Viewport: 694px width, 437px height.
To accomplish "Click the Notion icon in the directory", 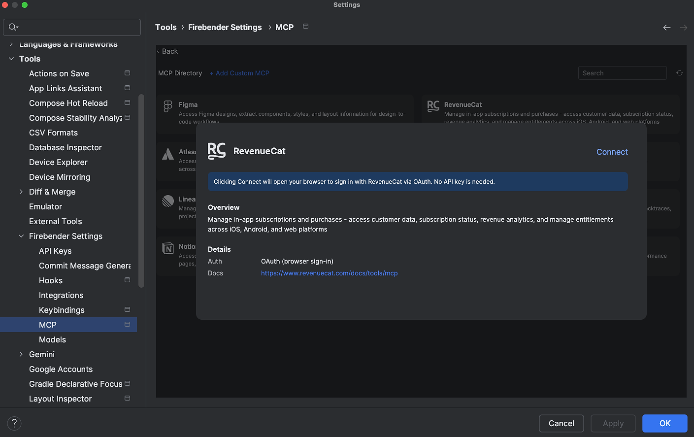I will [x=168, y=248].
